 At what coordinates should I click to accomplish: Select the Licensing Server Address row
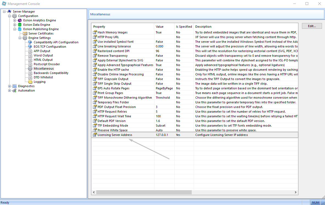(x=195, y=135)
